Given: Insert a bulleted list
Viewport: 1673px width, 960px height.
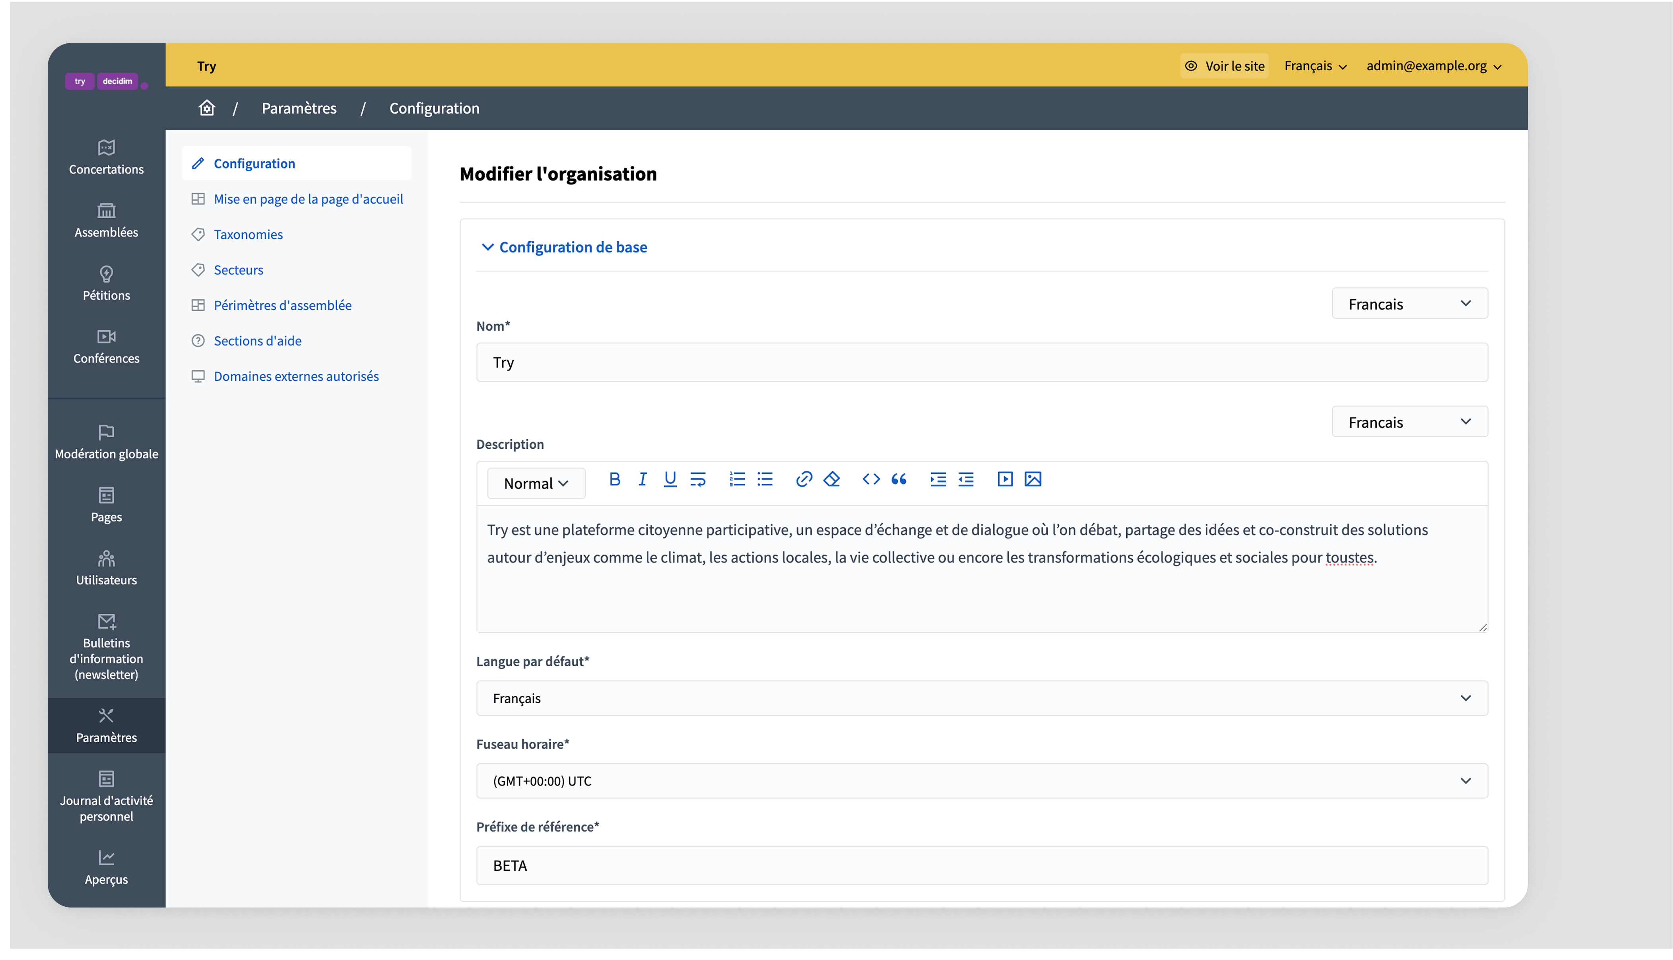Looking at the screenshot, I should tap(765, 479).
